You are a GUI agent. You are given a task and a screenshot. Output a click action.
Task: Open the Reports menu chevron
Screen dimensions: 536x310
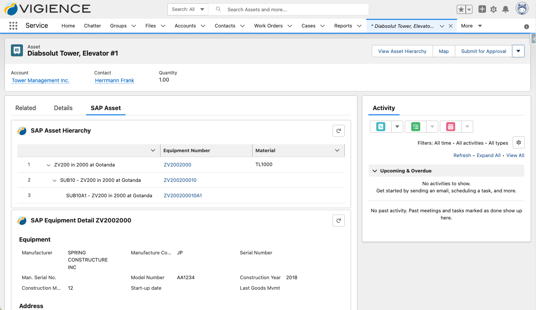pyautogui.click(x=359, y=26)
